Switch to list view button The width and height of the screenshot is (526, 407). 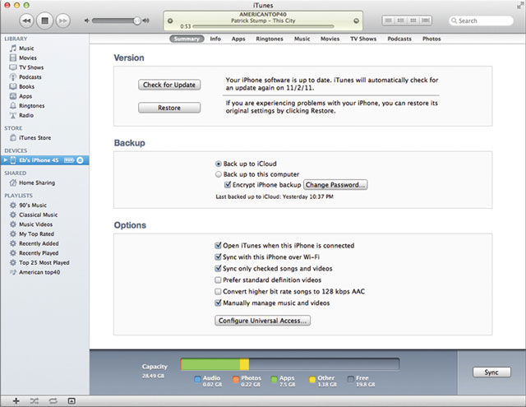click(x=388, y=21)
